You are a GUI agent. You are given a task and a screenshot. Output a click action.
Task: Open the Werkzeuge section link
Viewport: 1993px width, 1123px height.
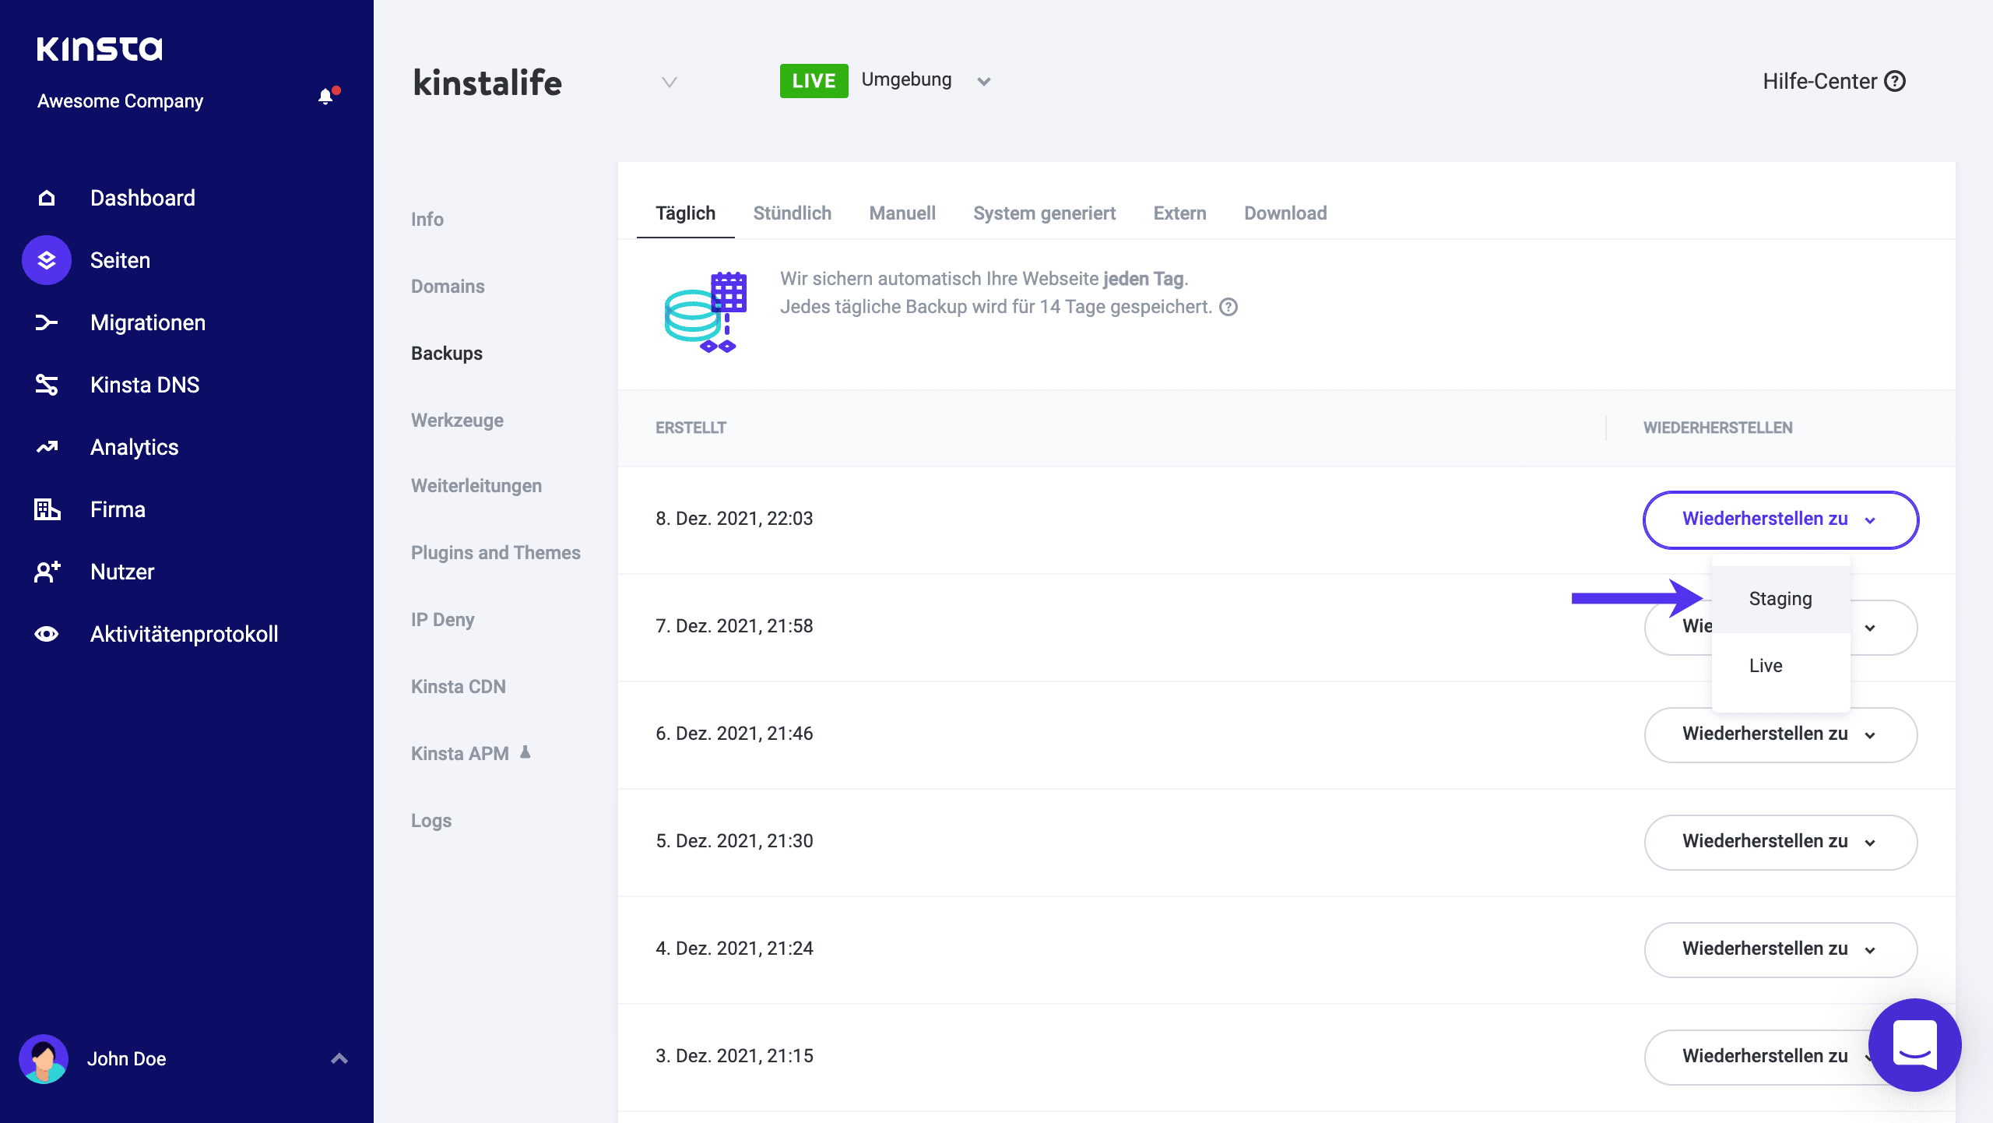(x=457, y=421)
